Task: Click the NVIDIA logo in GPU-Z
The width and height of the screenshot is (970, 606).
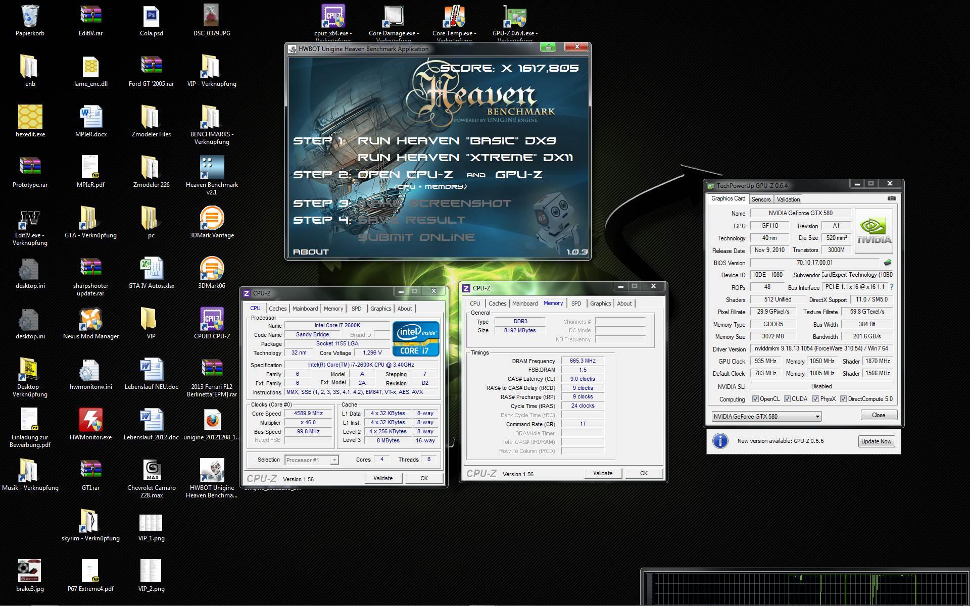Action: 875,230
